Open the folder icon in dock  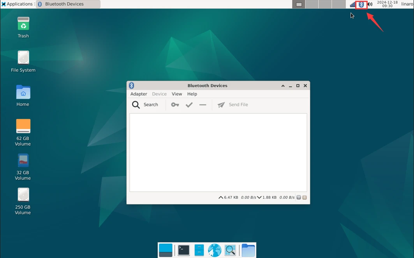248,250
